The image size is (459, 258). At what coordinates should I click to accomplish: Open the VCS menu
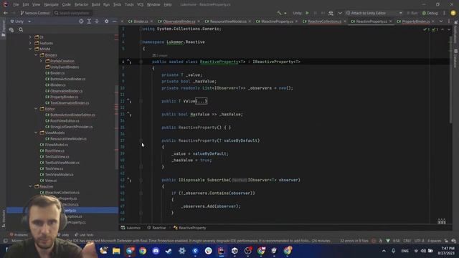point(141,4)
